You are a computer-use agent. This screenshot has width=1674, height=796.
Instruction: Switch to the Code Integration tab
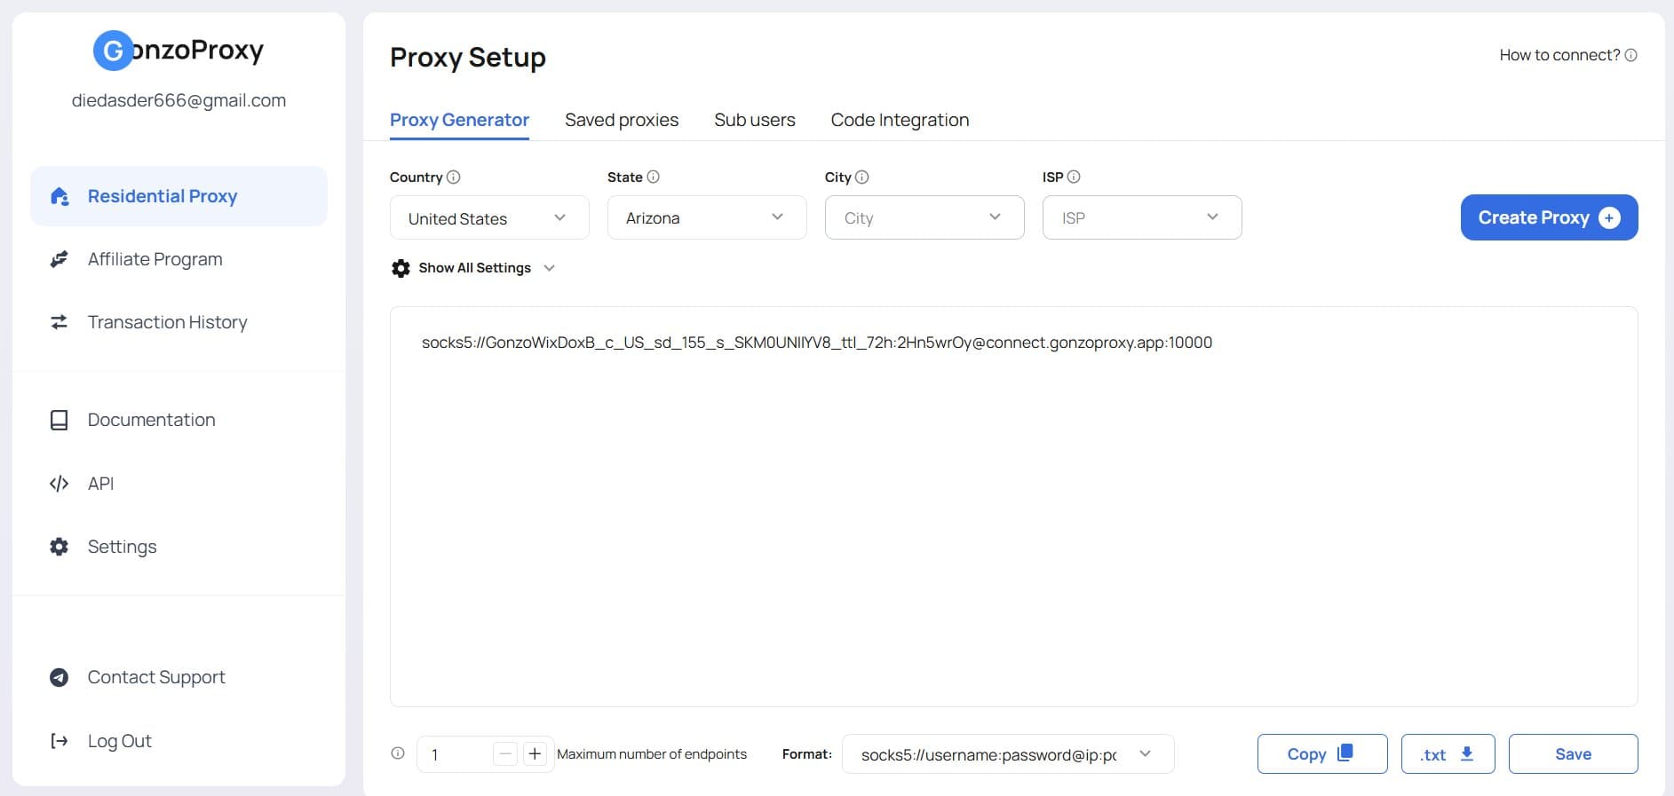click(x=900, y=120)
